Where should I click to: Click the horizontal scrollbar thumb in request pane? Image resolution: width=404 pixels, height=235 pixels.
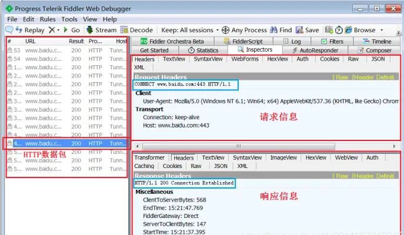point(239,146)
